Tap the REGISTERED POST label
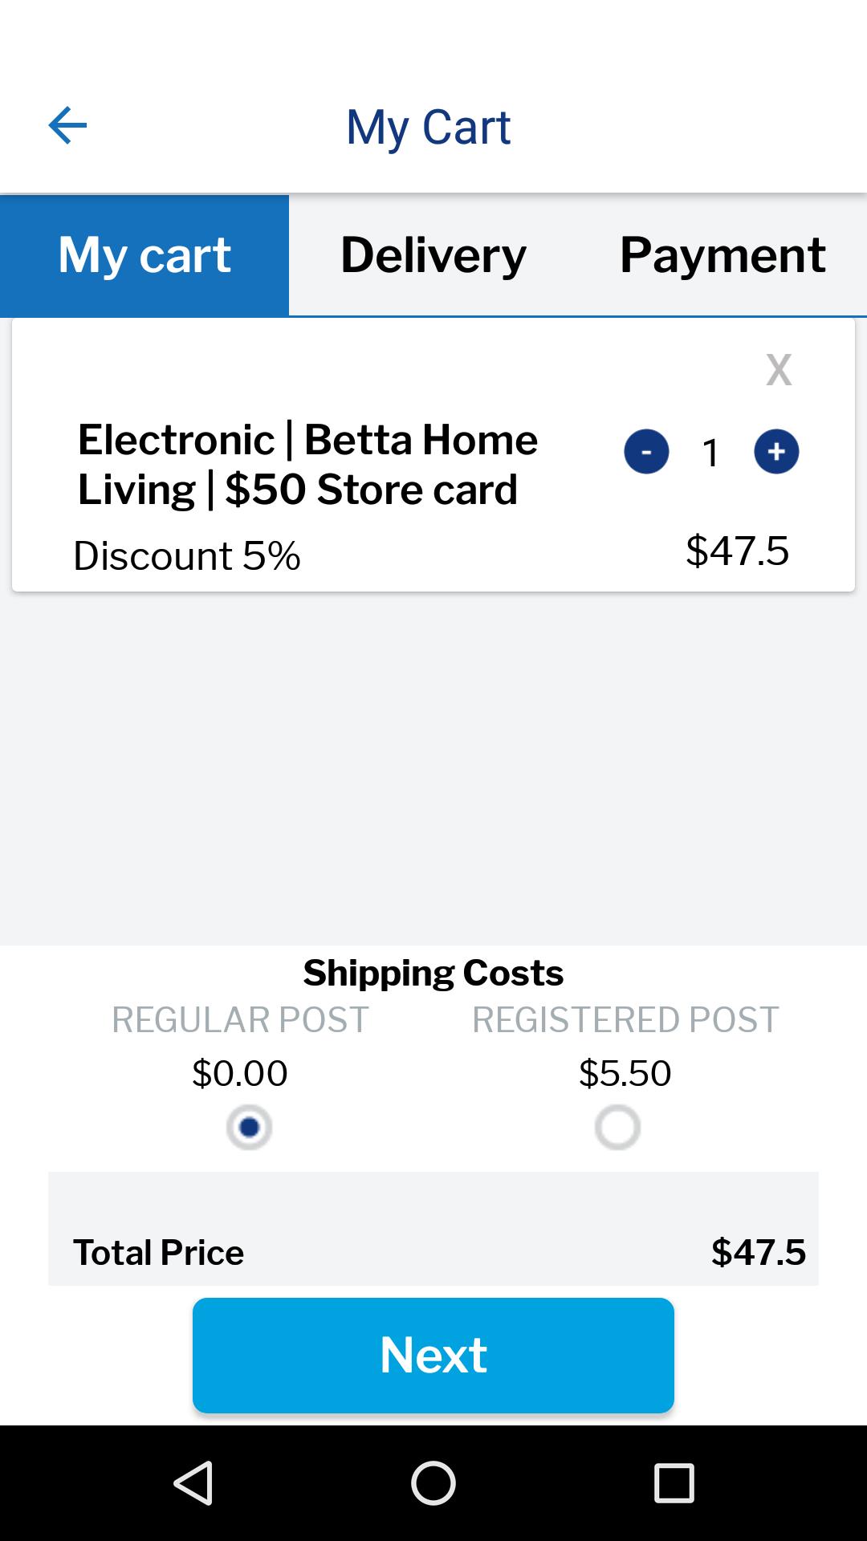This screenshot has width=867, height=1541. click(625, 1020)
